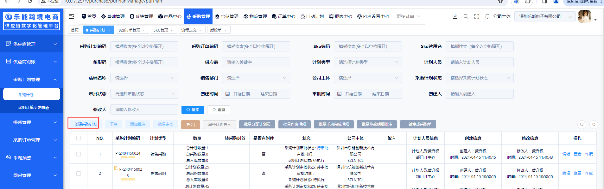604x189 pixels.
Task: Click the 单条计划导入 button
Action: (219, 124)
